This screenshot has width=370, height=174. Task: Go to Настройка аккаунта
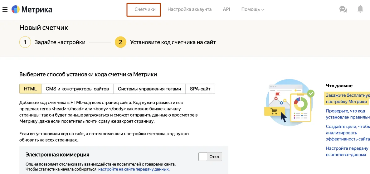(x=189, y=9)
